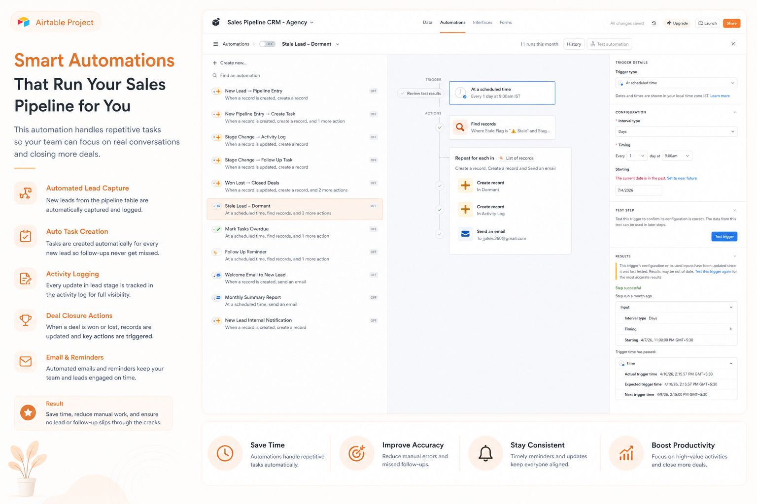The width and height of the screenshot is (757, 504).
Task: Open the Interval type Days dropdown
Action: coord(676,131)
